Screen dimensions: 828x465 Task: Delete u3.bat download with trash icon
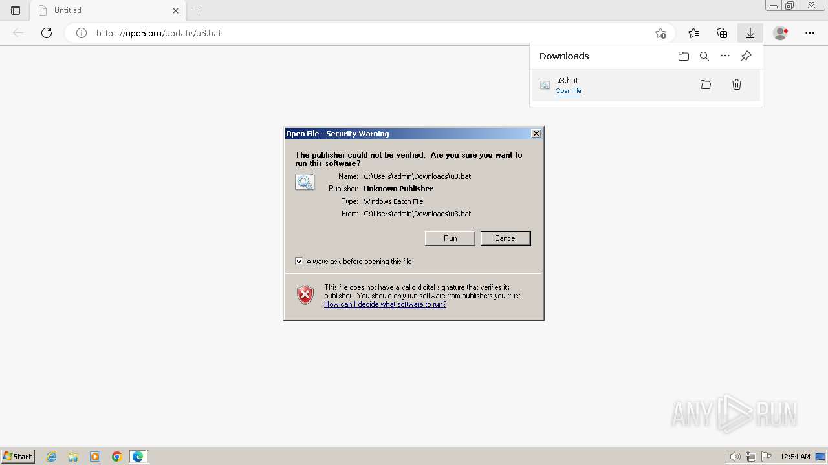coord(737,85)
